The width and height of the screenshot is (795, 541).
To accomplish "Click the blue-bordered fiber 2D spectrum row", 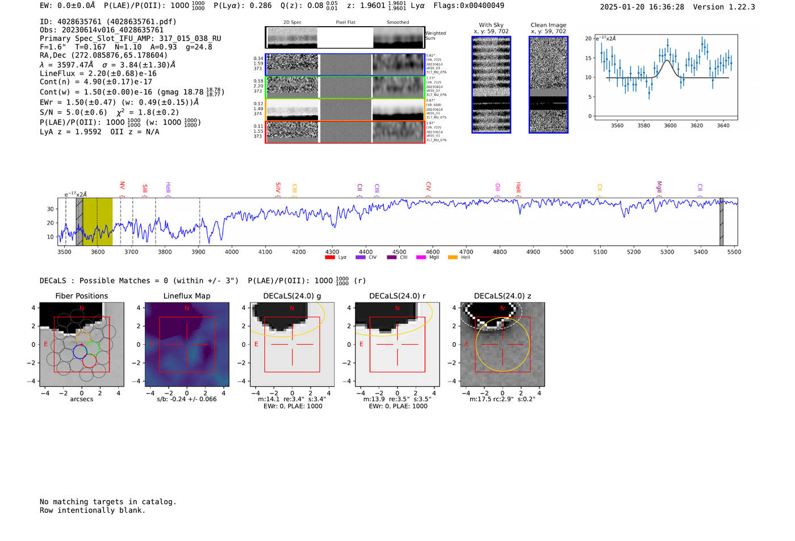I will click(x=345, y=65).
